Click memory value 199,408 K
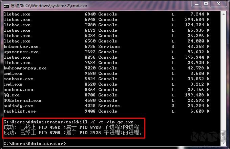The width and height of the screenshot is (230, 149). coord(197,95)
